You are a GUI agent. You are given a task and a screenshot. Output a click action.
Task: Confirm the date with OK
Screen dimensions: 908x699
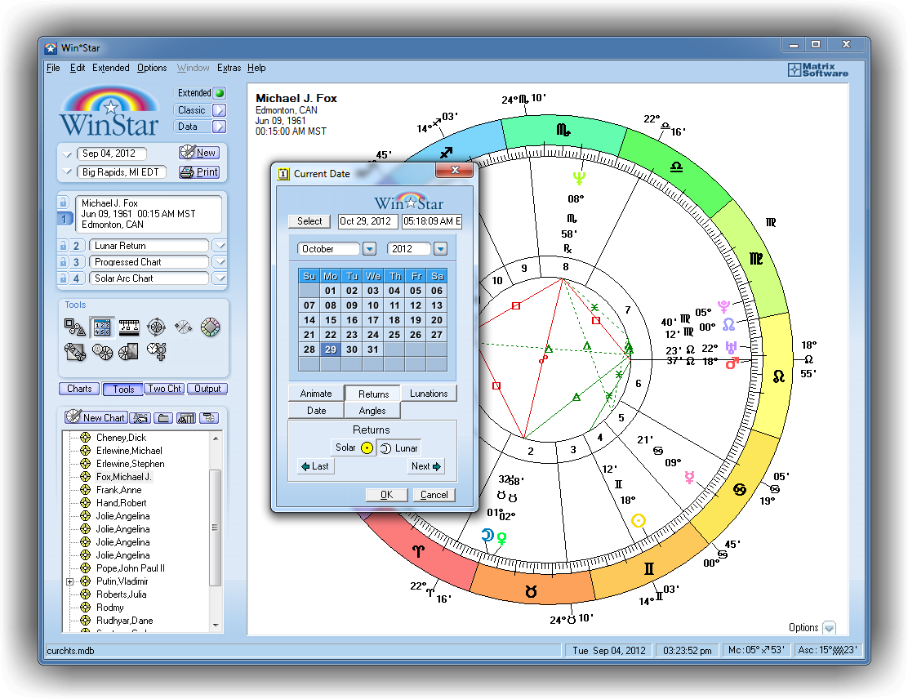[x=386, y=495]
